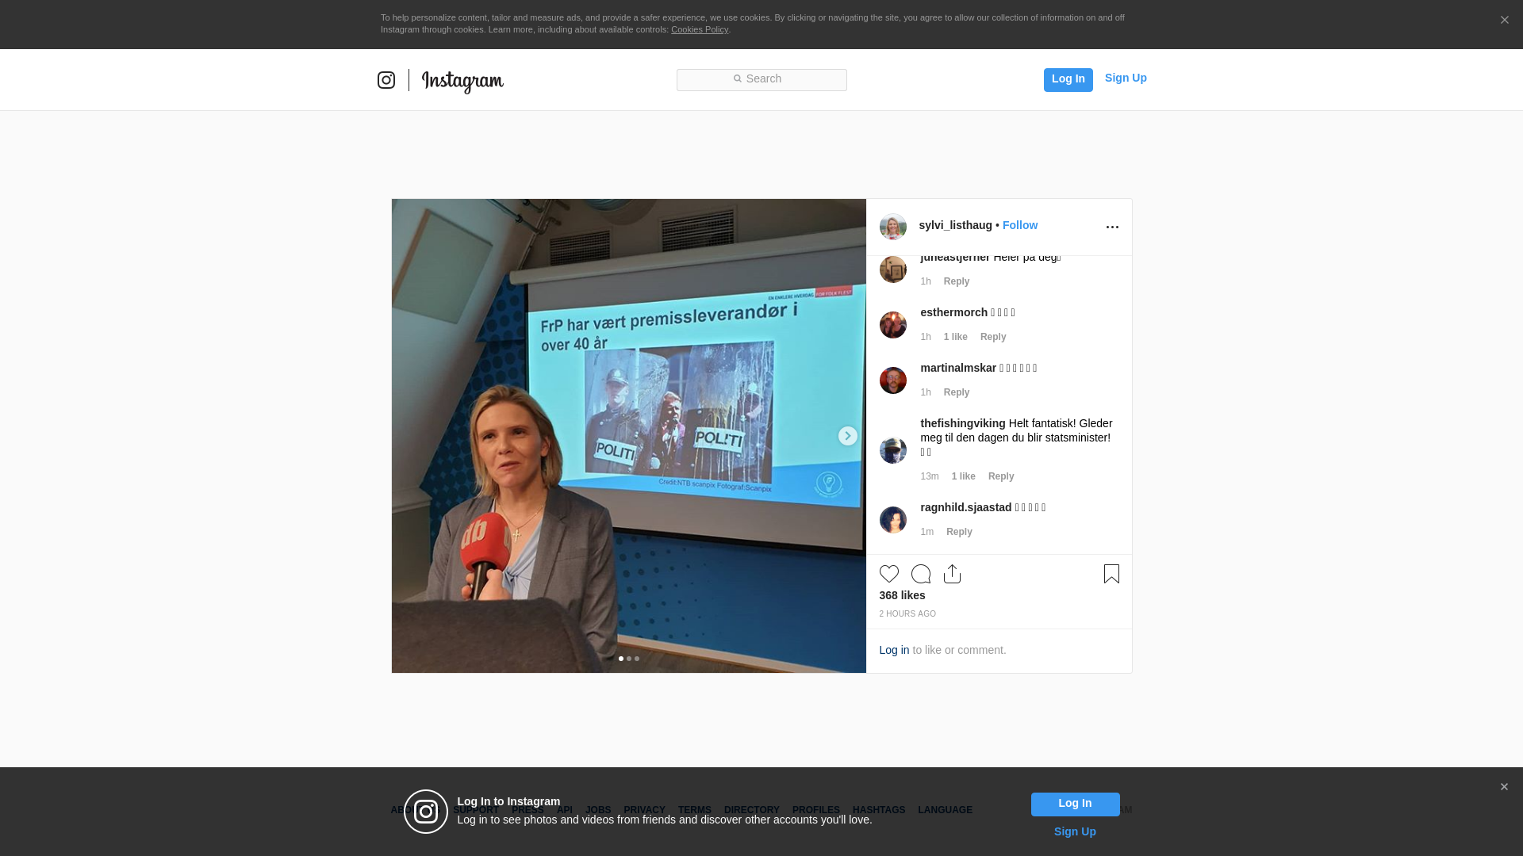Viewport: 1523px width, 856px height.
Task: Open top commenter's avatar under juneastjerner
Action: tap(893, 269)
